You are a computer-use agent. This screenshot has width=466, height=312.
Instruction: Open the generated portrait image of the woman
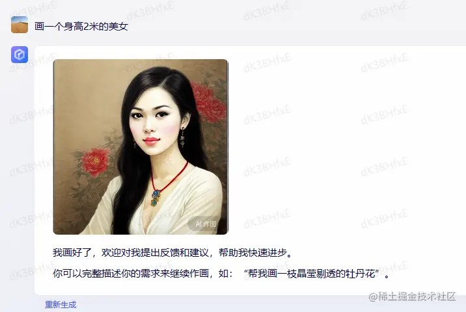pyautogui.click(x=141, y=147)
